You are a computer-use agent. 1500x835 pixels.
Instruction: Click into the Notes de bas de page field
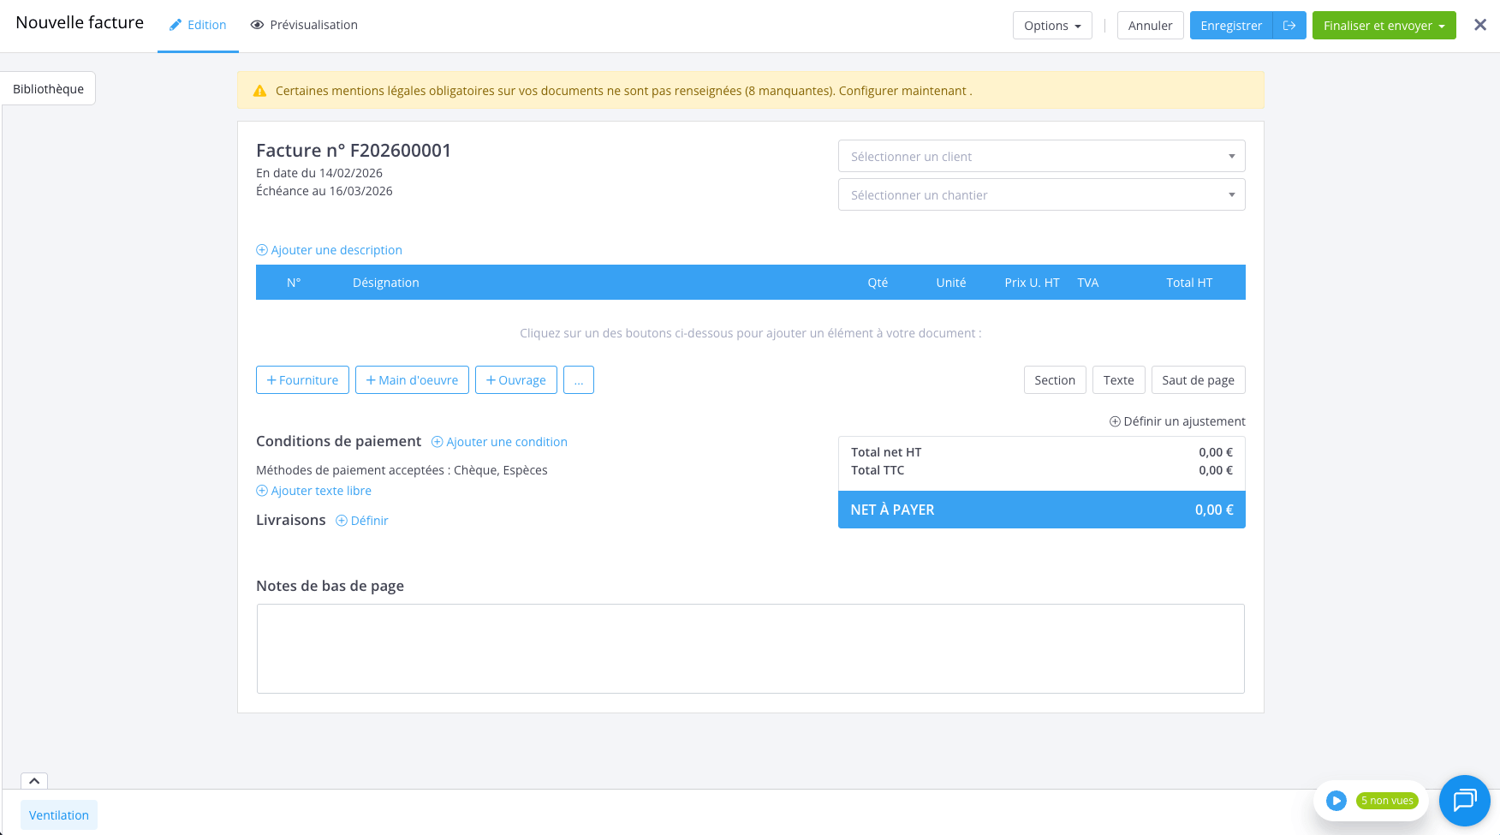(x=750, y=648)
